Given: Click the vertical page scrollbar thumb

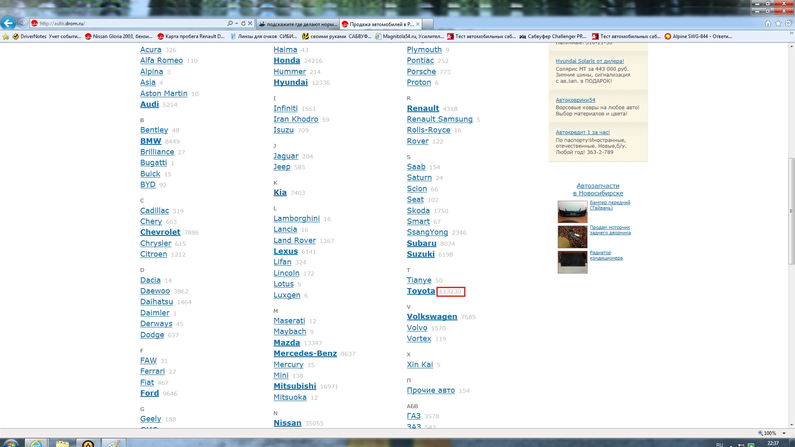Looking at the screenshot, I should pyautogui.click(x=791, y=211).
